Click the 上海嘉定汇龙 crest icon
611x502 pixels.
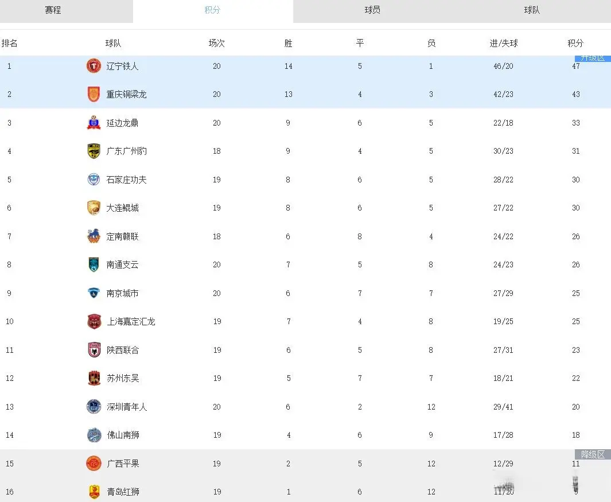pos(93,321)
